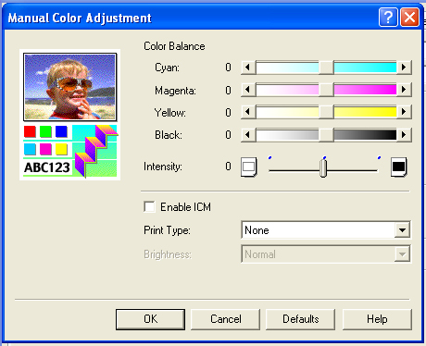The width and height of the screenshot is (426, 346).
Task: Click the Yellow decrease arrow
Action: [248, 112]
